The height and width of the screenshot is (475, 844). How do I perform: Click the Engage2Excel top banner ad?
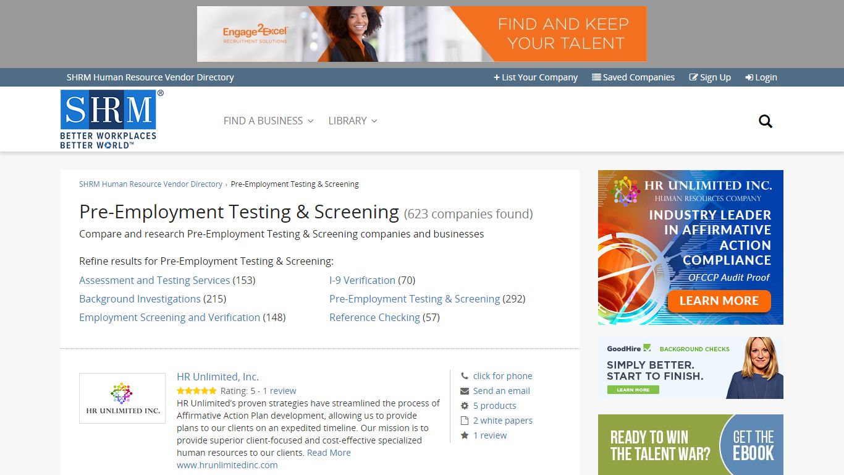click(x=421, y=34)
